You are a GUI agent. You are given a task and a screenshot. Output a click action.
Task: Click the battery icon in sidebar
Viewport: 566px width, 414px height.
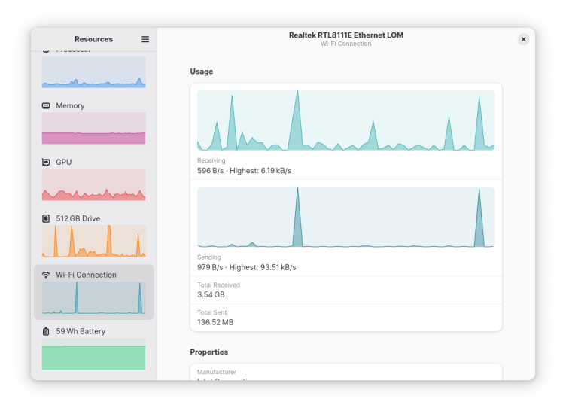coord(46,332)
